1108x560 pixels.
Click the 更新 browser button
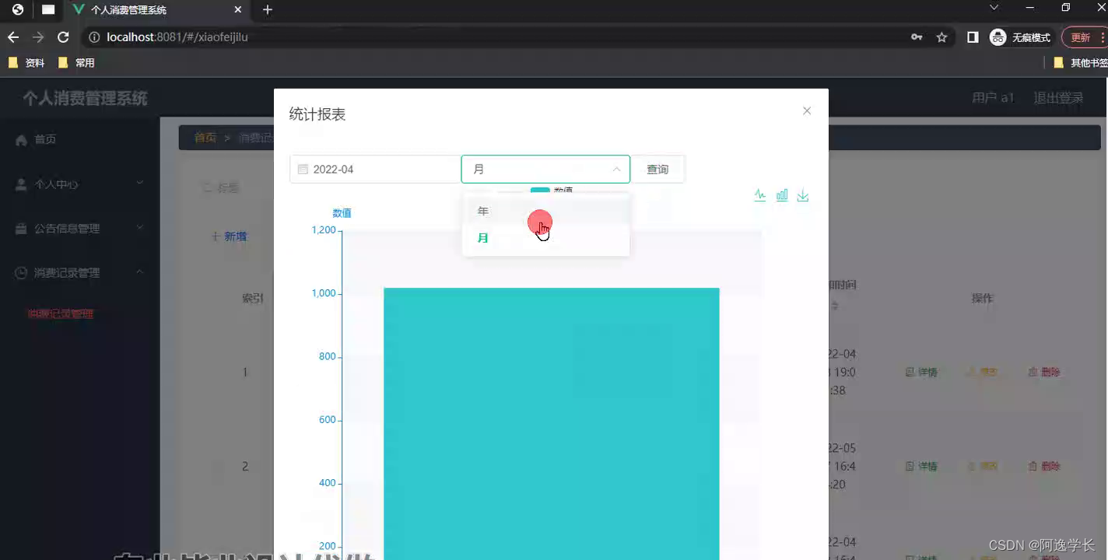coord(1083,37)
